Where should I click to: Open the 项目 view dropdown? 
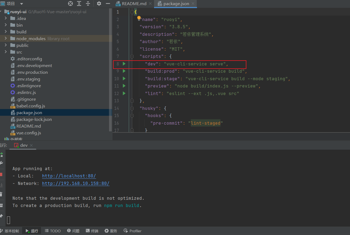(22, 4)
